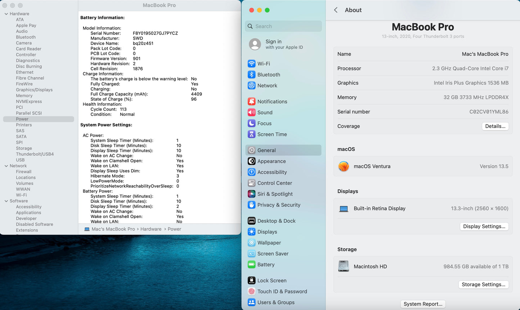
Task: Select the Focus moon icon
Action: (x=252, y=123)
